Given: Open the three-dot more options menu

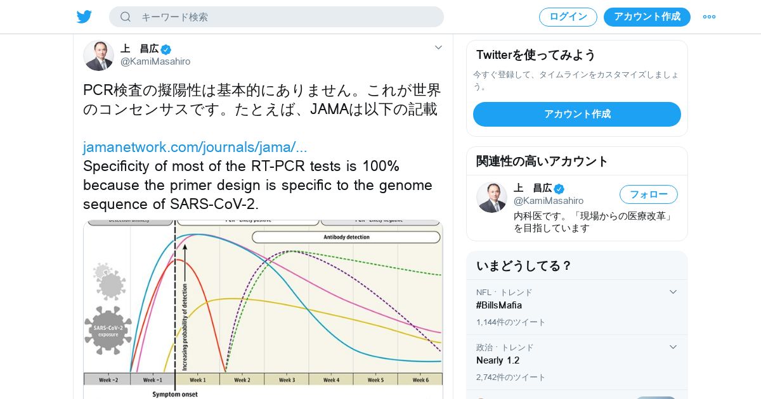Looking at the screenshot, I should 709,17.
